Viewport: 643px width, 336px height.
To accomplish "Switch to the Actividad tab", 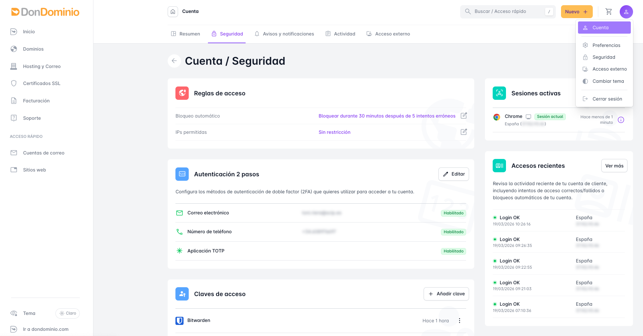I will pos(341,34).
